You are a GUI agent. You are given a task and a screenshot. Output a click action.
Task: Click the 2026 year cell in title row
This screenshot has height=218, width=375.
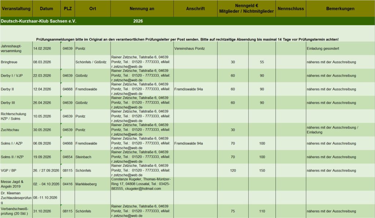coord(138,21)
